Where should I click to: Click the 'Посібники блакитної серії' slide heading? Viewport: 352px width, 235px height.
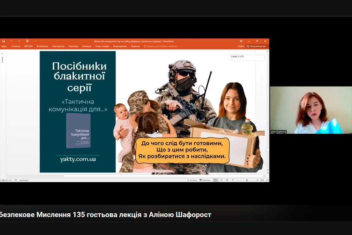click(x=79, y=76)
